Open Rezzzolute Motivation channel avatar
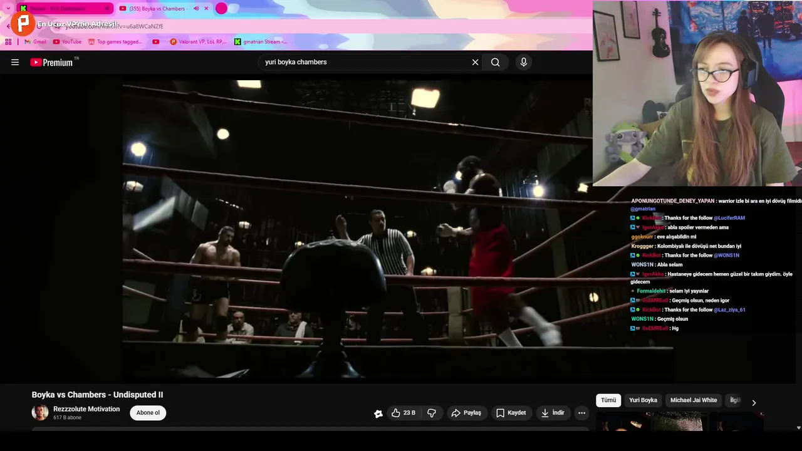This screenshot has height=451, width=802. (x=40, y=412)
